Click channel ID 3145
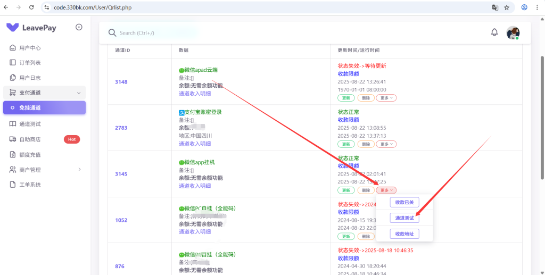The width and height of the screenshot is (545, 275). pos(121,174)
